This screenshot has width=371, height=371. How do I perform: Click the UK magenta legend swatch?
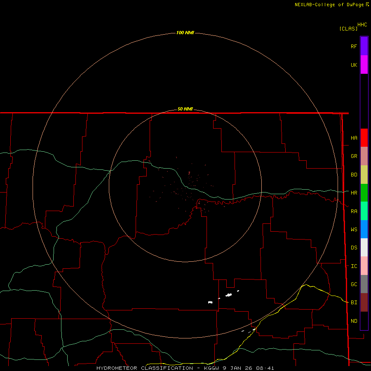tap(364, 64)
